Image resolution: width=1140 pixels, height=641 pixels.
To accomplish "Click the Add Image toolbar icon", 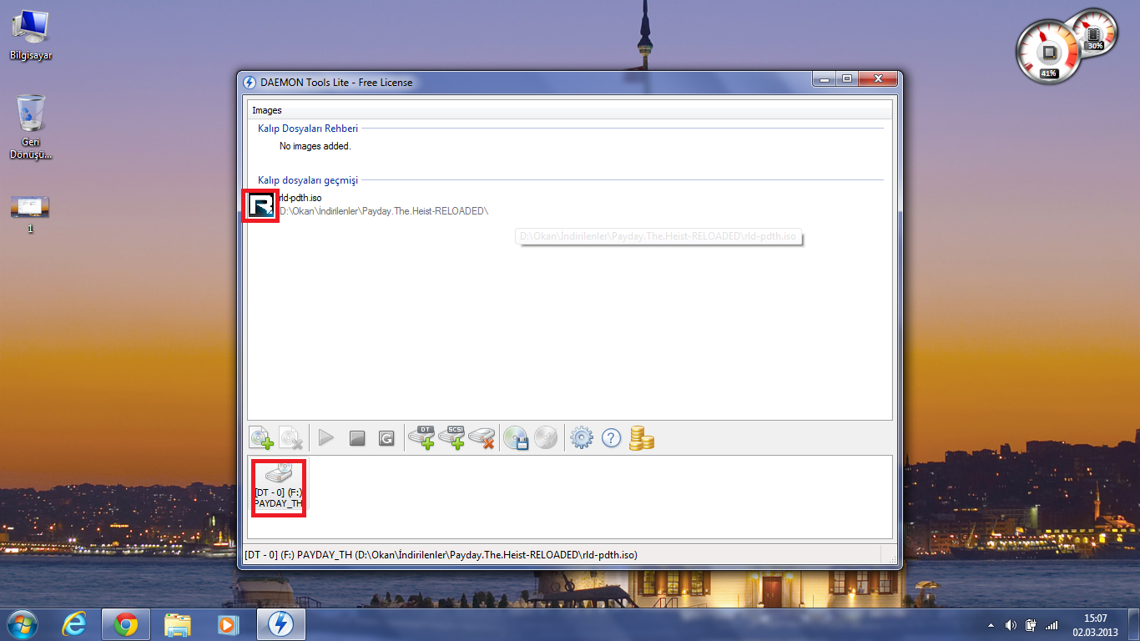I will click(x=262, y=438).
